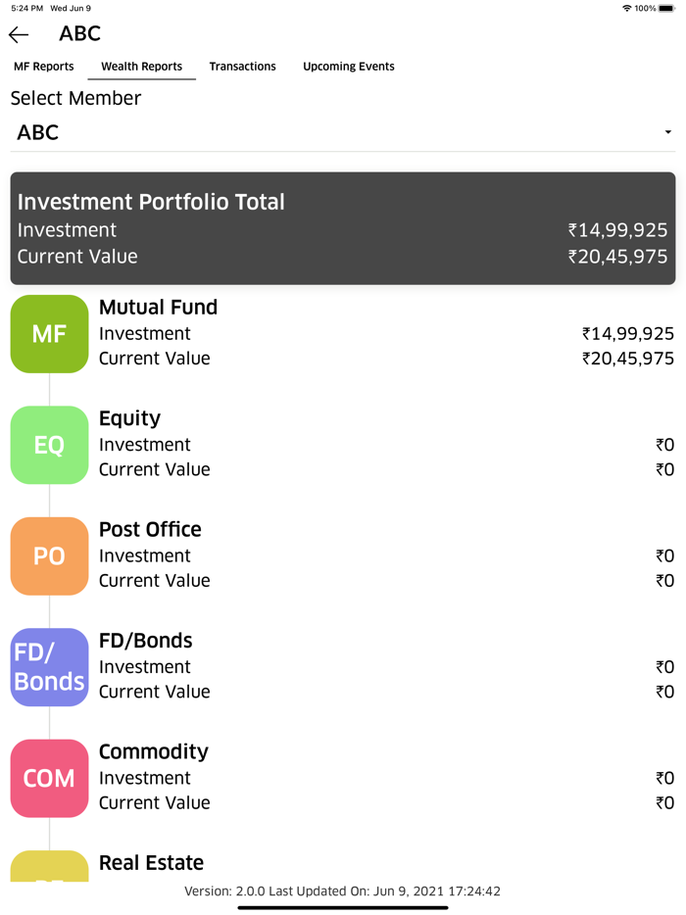The height and width of the screenshot is (915, 686).
Task: Select the Wealth Reports tab
Action: pos(142,67)
